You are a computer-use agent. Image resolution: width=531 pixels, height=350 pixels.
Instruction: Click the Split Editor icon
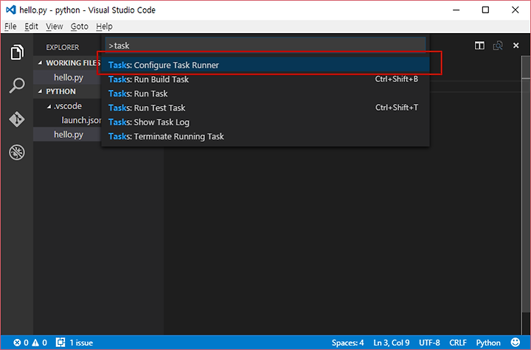[x=479, y=46]
